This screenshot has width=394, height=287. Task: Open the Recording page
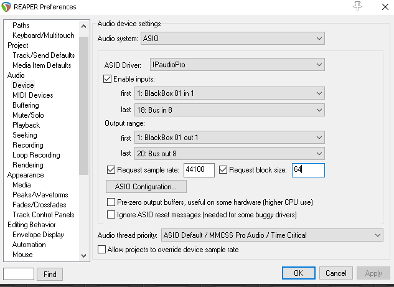pyautogui.click(x=28, y=145)
